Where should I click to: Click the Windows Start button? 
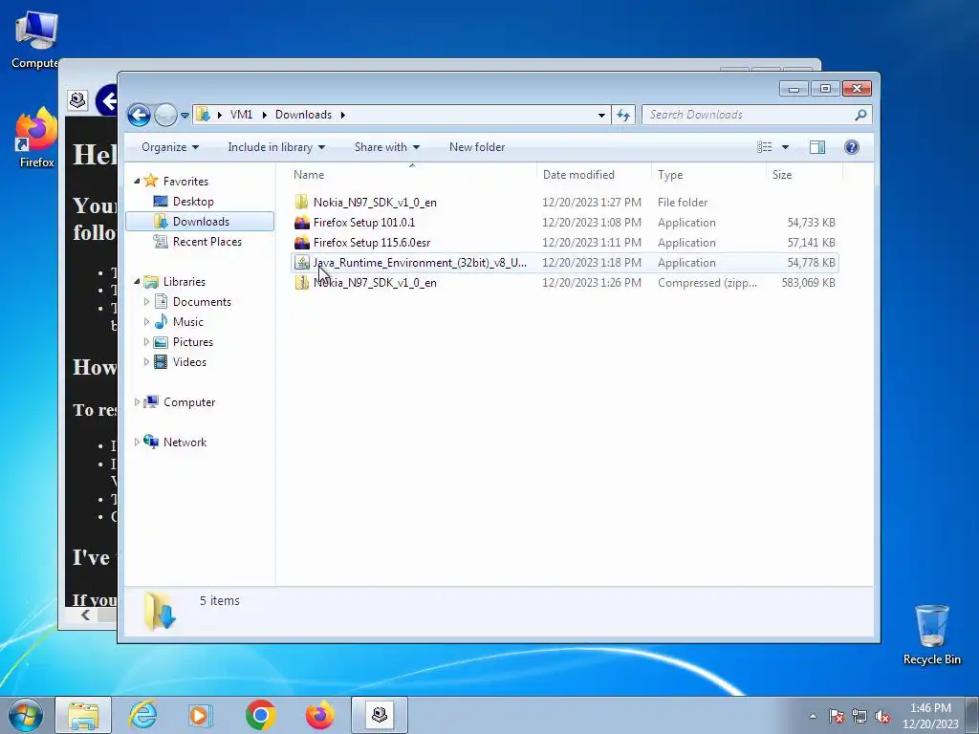[x=25, y=715]
